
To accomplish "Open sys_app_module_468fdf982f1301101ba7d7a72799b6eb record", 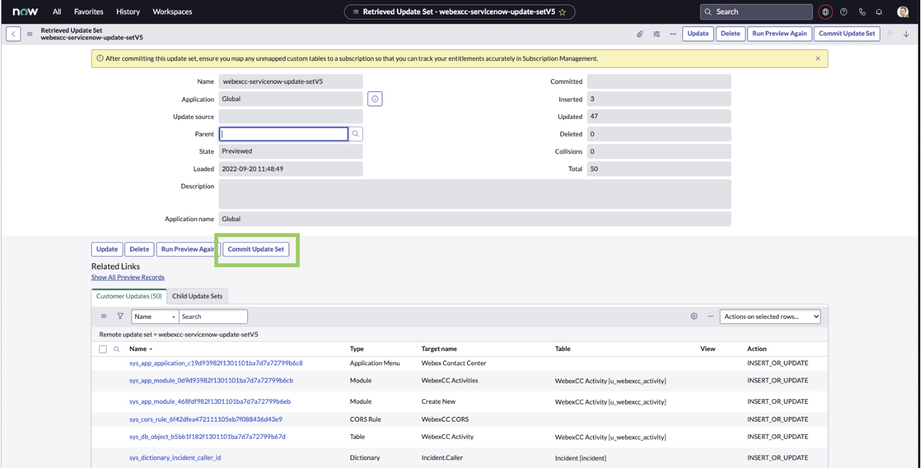I will click(x=210, y=402).
